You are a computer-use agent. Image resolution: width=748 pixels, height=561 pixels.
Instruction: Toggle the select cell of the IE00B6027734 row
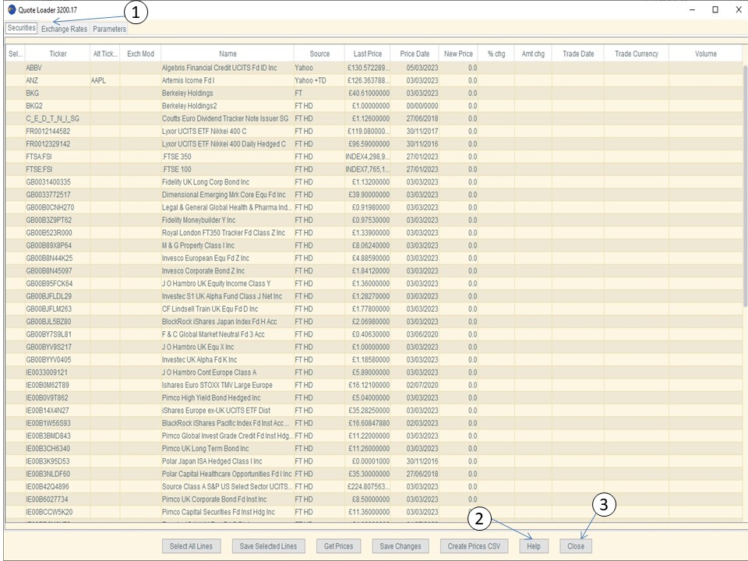pyautogui.click(x=16, y=499)
